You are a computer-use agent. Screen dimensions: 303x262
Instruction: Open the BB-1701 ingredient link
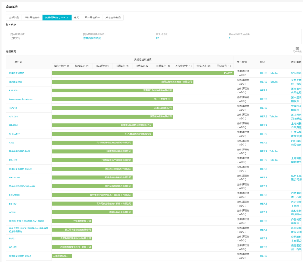pos(13,204)
